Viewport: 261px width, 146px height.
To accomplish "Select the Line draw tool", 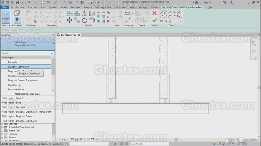I will pyautogui.click(x=161, y=13).
